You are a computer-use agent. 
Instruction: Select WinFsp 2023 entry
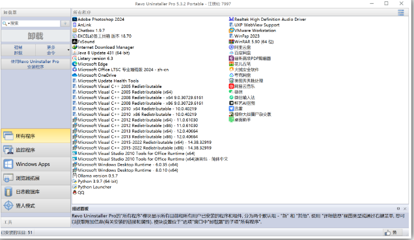pos(244,36)
